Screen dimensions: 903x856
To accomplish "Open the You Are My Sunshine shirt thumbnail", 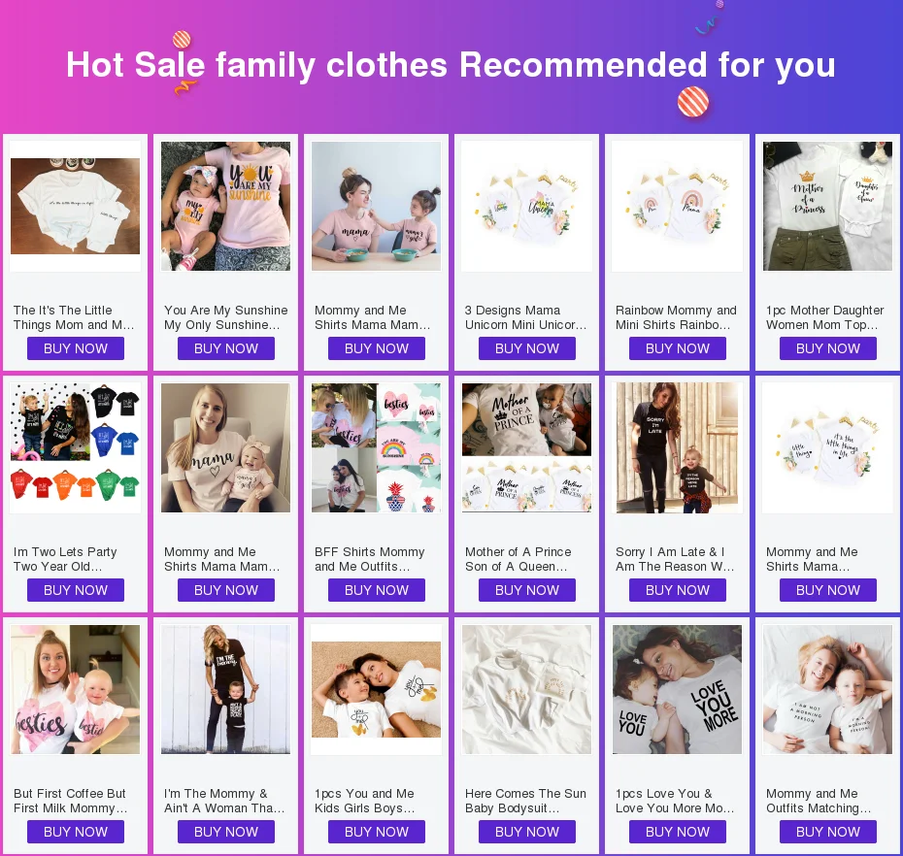I will click(225, 206).
